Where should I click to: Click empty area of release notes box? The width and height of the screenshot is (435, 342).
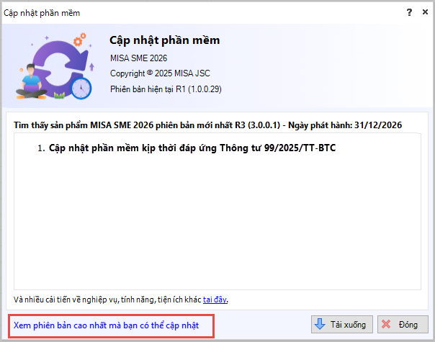point(217,222)
